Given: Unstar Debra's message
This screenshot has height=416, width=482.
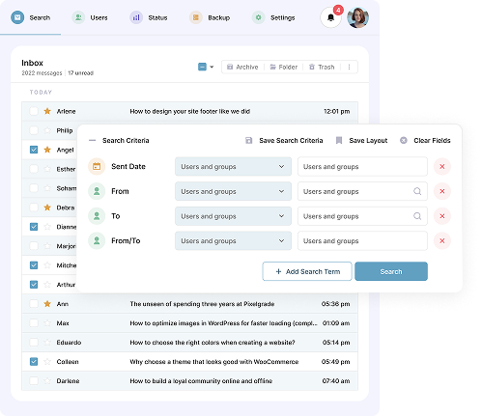Looking at the screenshot, I should tap(47, 208).
